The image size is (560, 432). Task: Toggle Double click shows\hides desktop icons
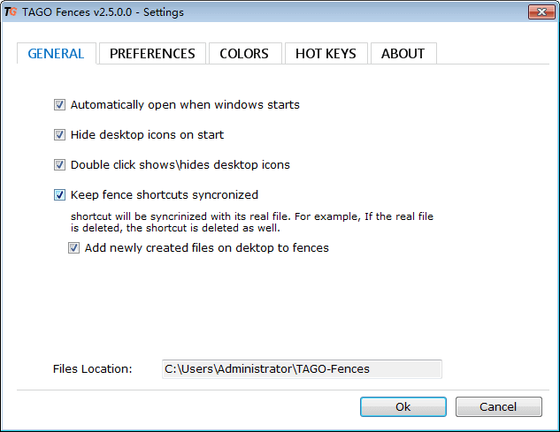click(x=60, y=165)
